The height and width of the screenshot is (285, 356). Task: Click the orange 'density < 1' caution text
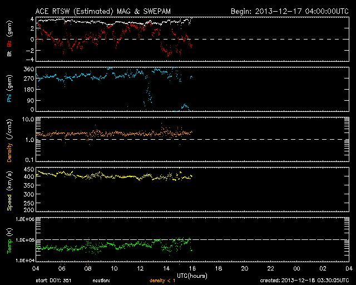[162, 281]
